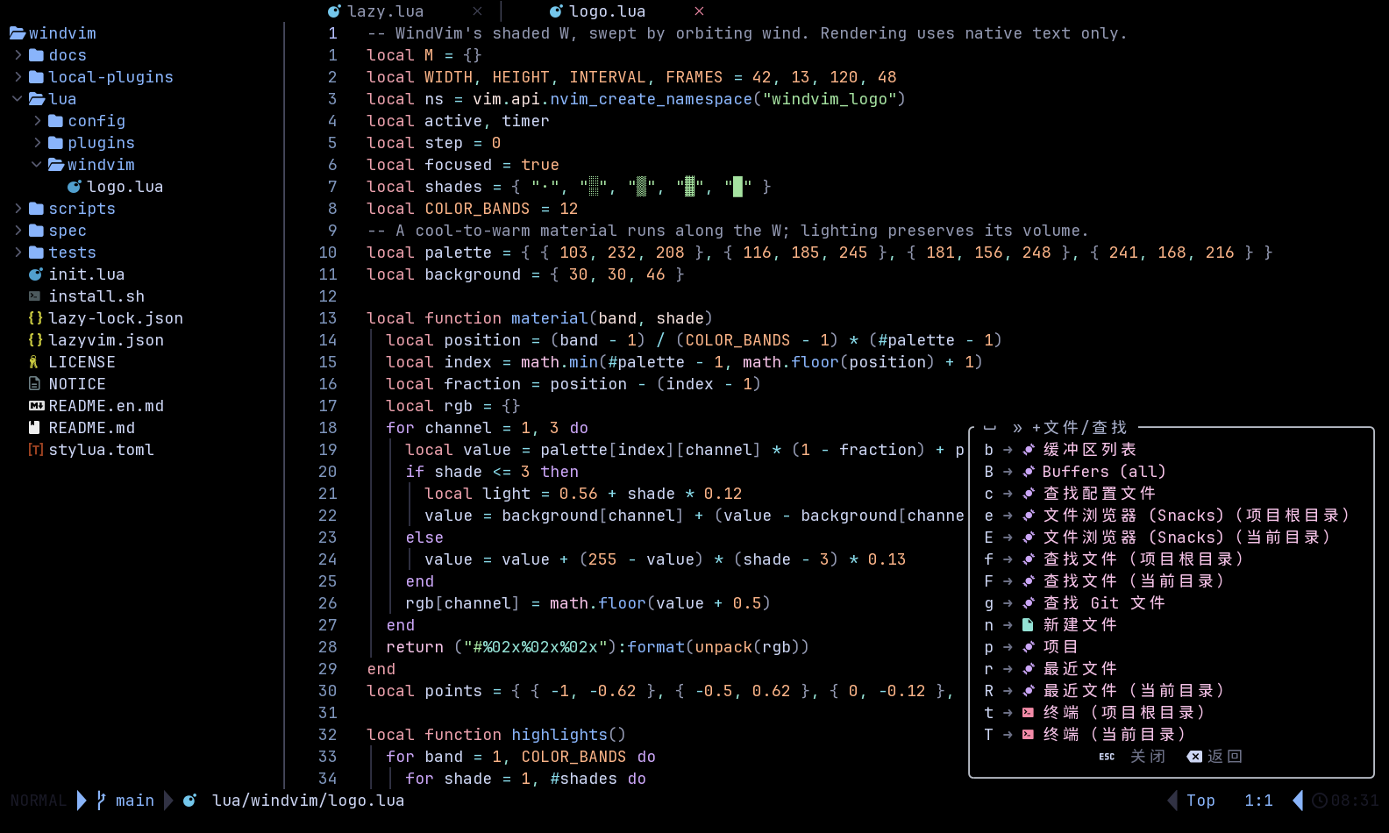Screen dimensions: 1389x833
Task: Collapse the windvim subfolder under lua
Action: (x=37, y=165)
